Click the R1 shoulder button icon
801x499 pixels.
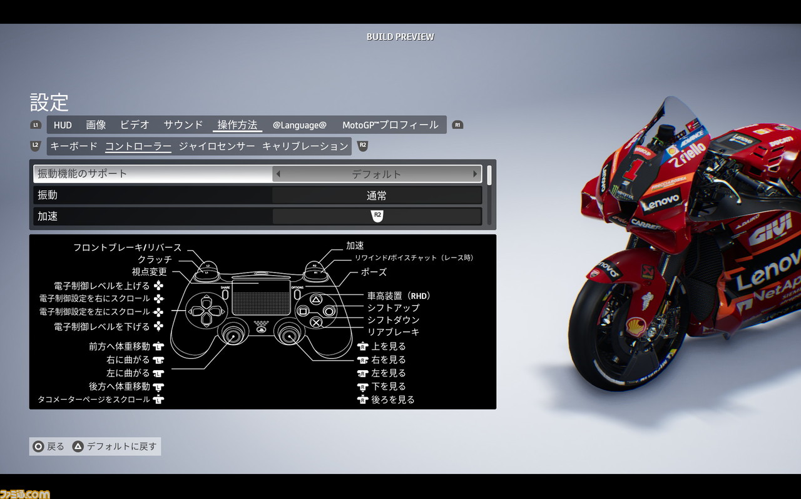(x=457, y=125)
